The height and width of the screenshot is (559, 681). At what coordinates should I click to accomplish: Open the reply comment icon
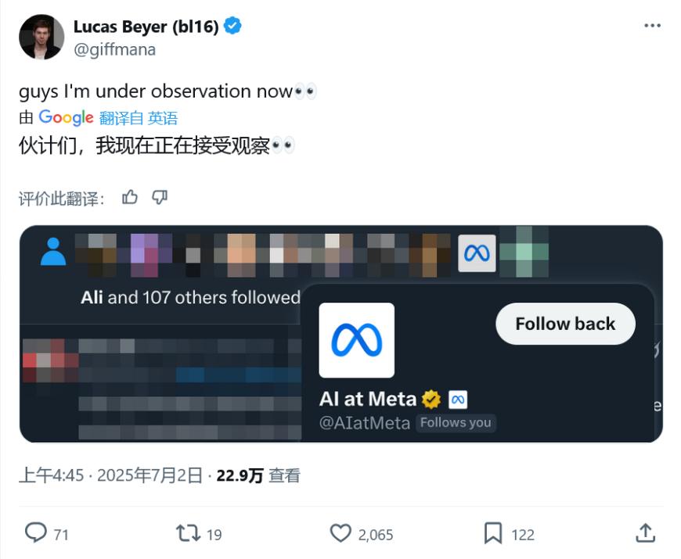(35, 532)
